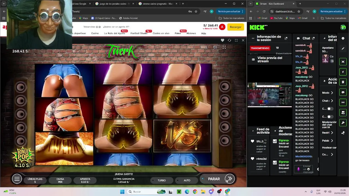Image resolution: width=349 pixels, height=196 pixels.
Task: Click the fast-forward double arrow beside PARAR
Action: click(x=230, y=179)
